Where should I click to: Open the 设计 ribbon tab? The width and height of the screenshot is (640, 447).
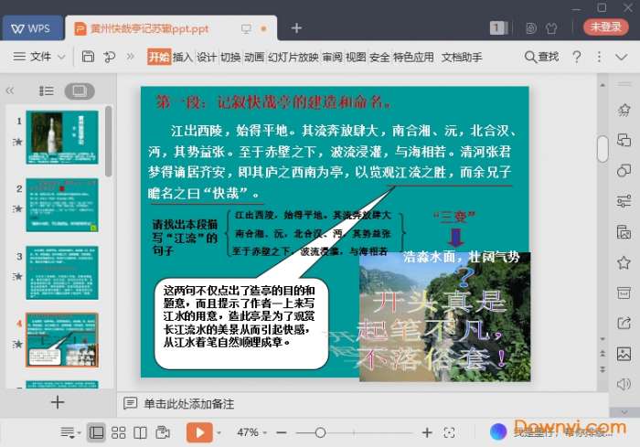click(x=207, y=57)
